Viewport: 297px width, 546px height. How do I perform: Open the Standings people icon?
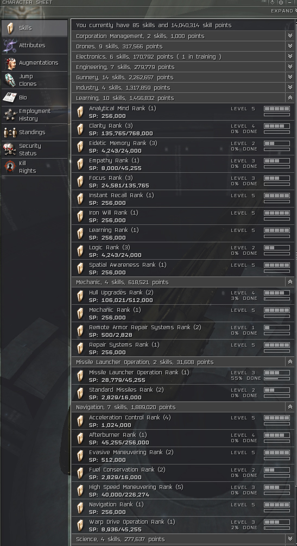10,133
